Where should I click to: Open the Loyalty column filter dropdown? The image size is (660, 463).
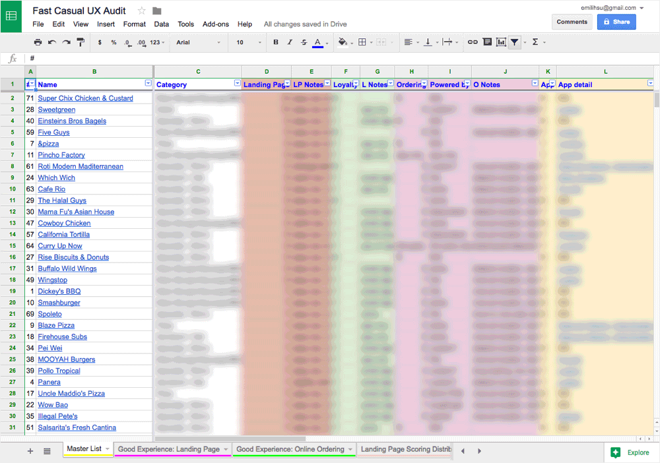(356, 83)
